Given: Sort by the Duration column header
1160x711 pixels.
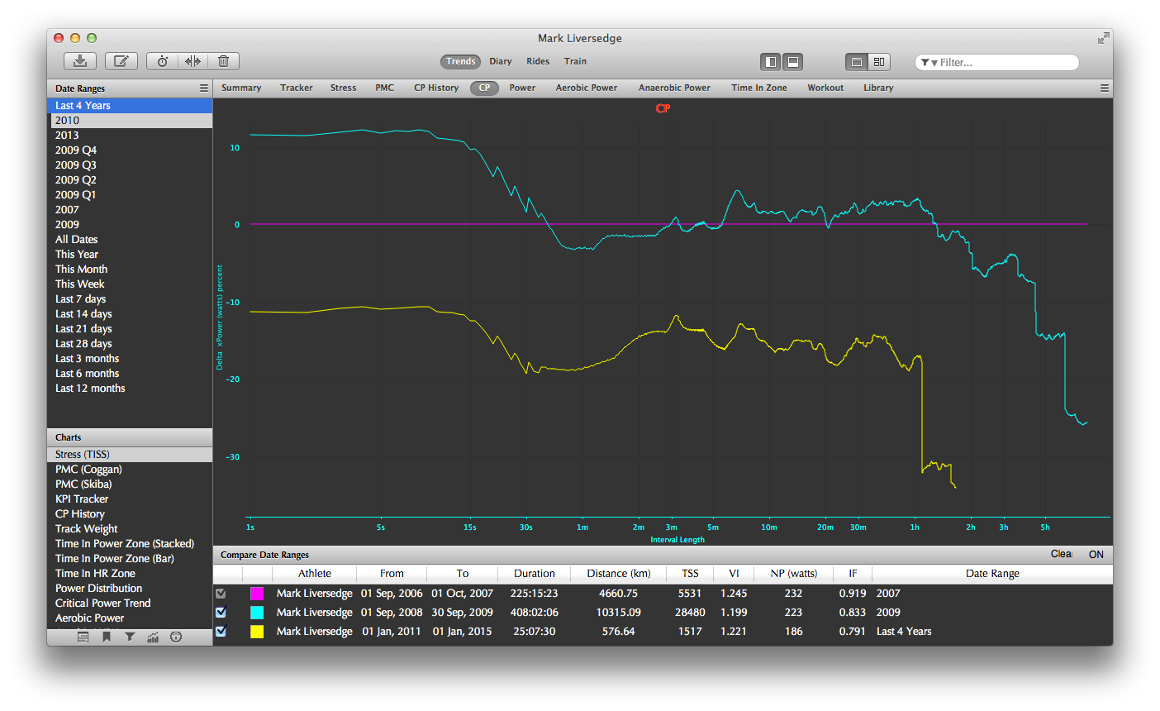Looking at the screenshot, I should [x=535, y=574].
